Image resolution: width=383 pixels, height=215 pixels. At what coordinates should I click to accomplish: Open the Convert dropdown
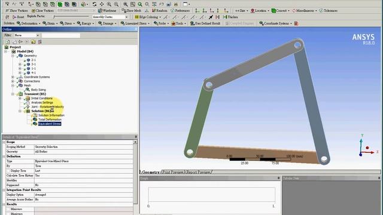pos(281,11)
